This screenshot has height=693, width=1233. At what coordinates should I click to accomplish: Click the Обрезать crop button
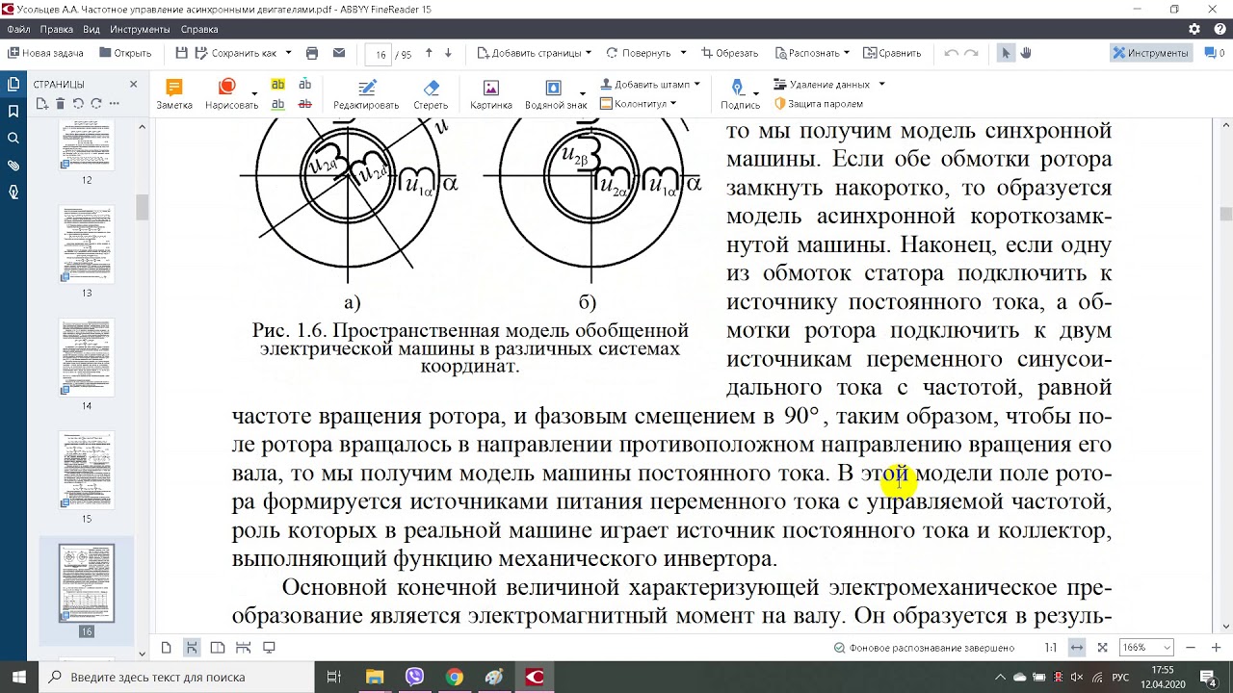[730, 53]
